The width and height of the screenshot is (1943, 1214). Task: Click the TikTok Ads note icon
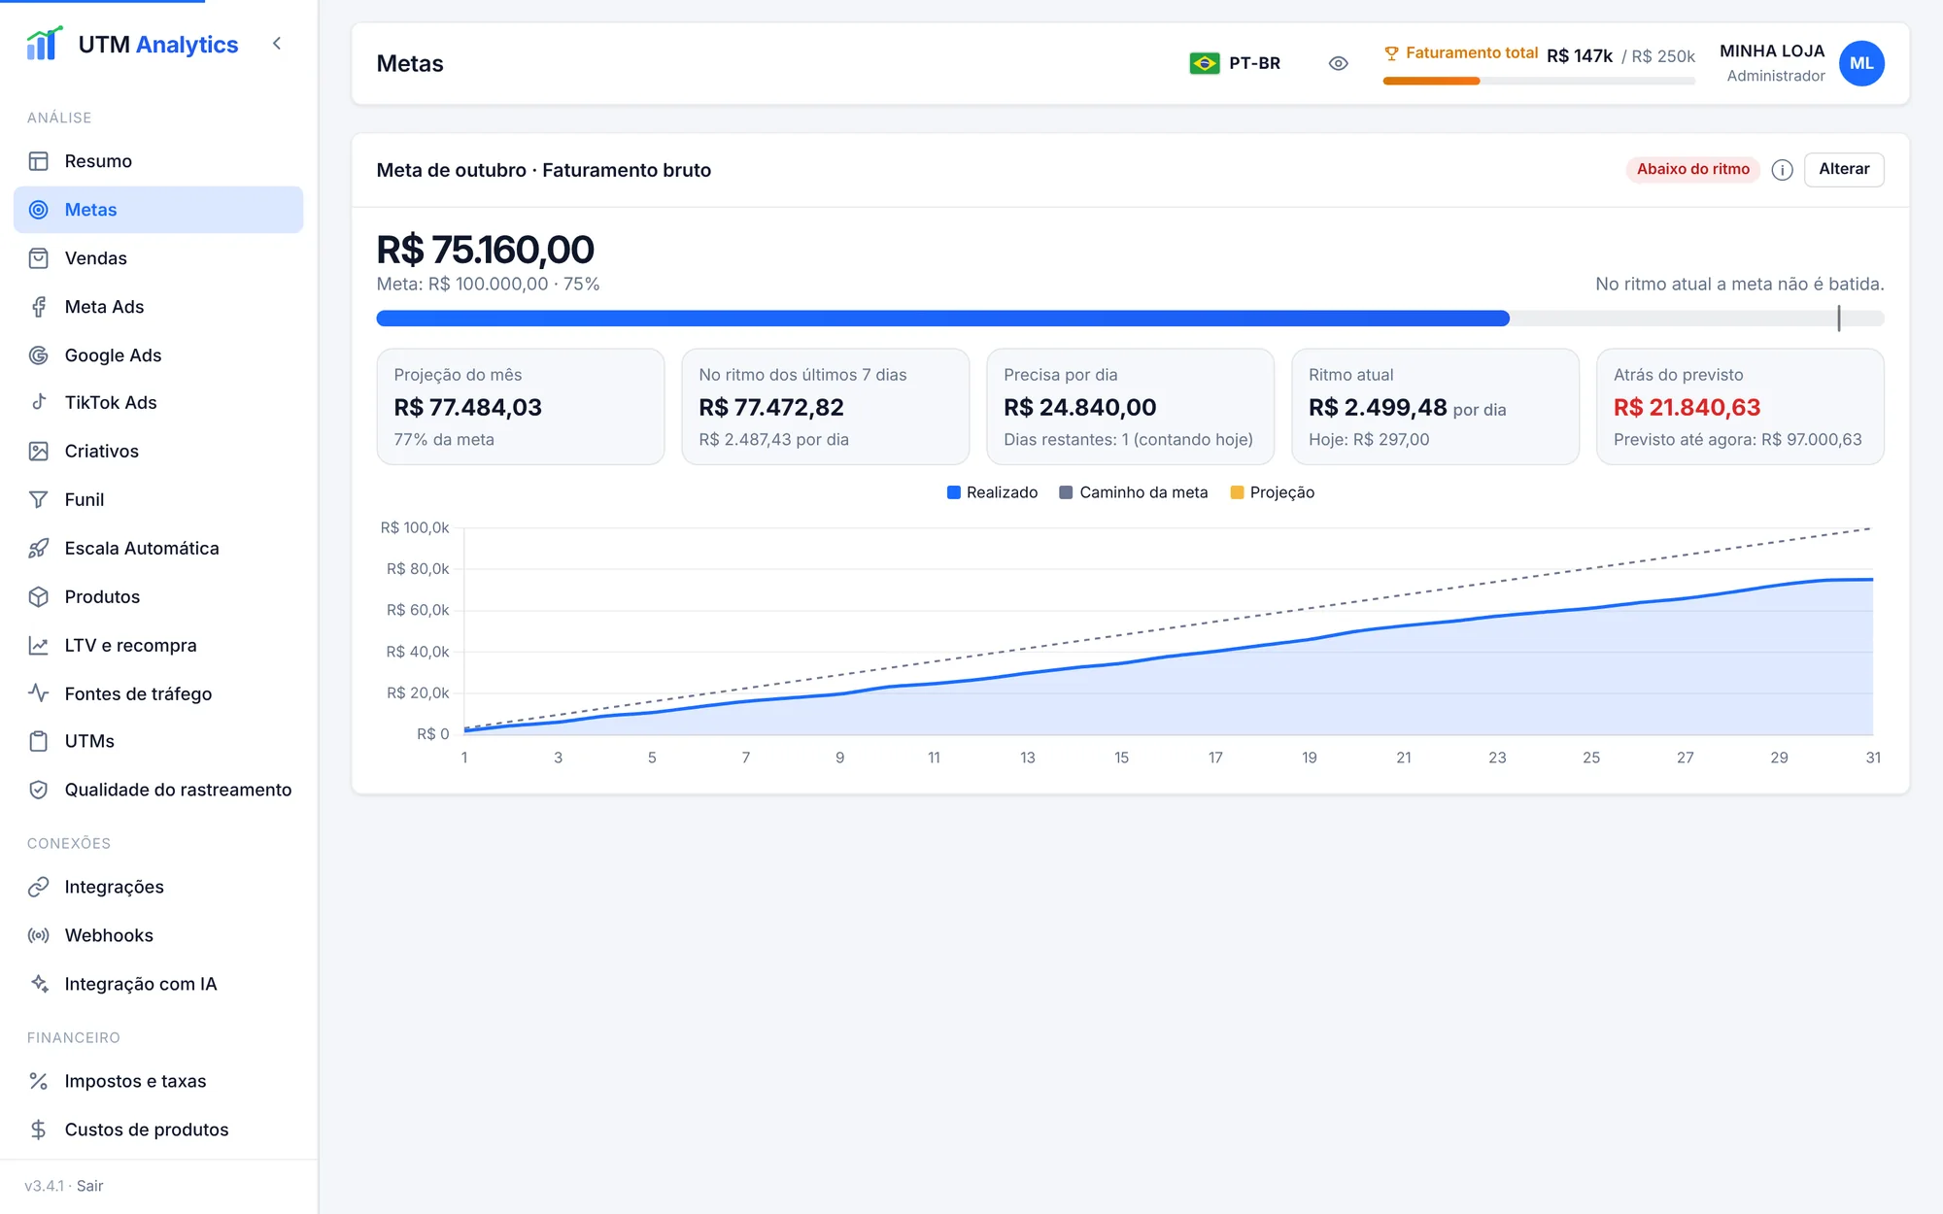tap(39, 402)
